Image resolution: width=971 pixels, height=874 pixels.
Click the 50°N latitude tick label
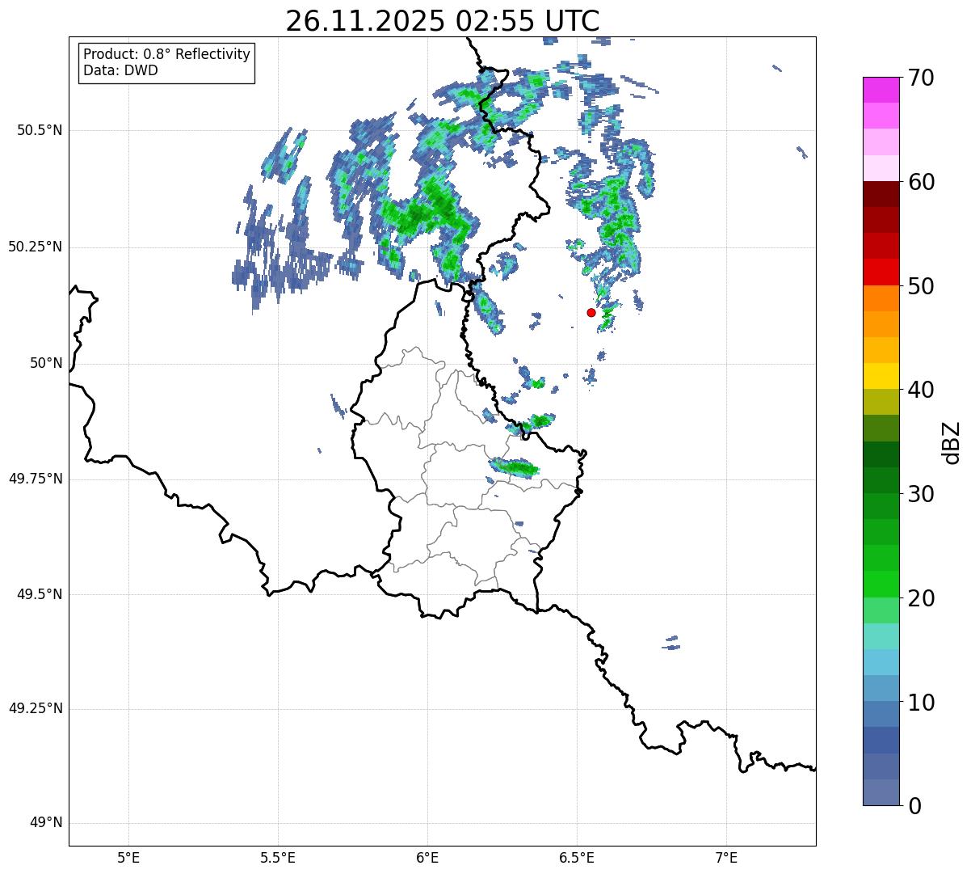pos(46,364)
